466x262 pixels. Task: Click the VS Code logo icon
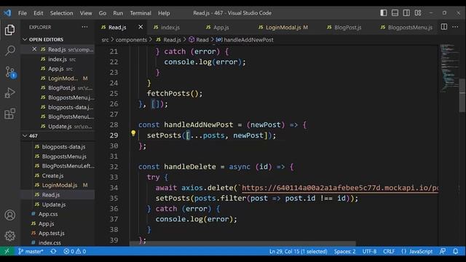pyautogui.click(x=7, y=13)
